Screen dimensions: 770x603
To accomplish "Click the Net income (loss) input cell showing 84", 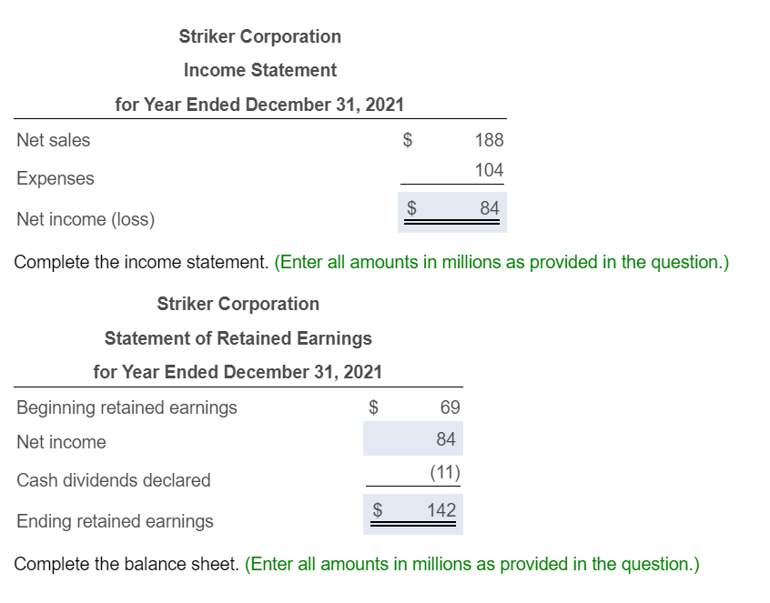I will click(x=490, y=209).
